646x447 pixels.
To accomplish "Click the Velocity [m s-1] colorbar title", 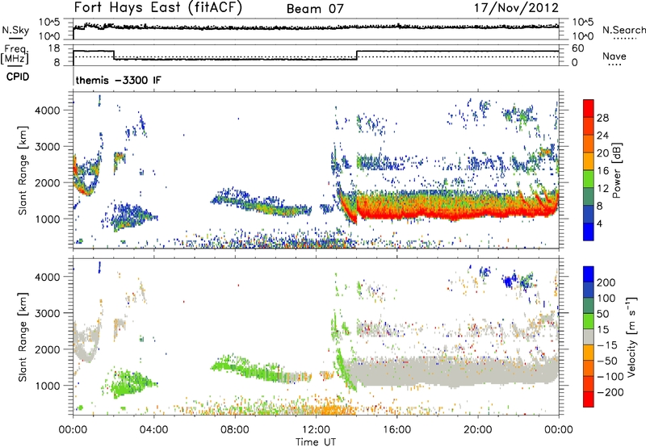I will point(632,336).
